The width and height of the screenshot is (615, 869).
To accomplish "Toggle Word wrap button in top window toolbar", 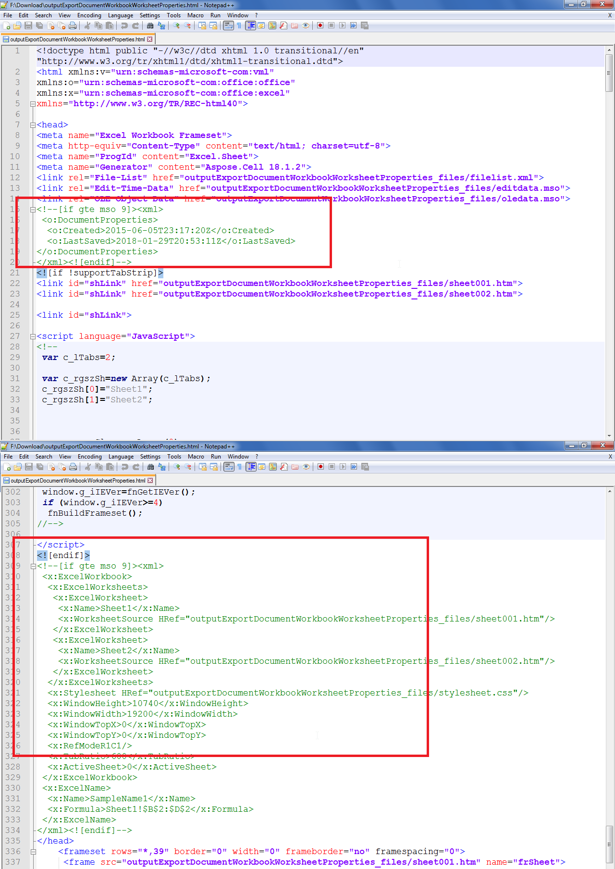I will (x=228, y=25).
